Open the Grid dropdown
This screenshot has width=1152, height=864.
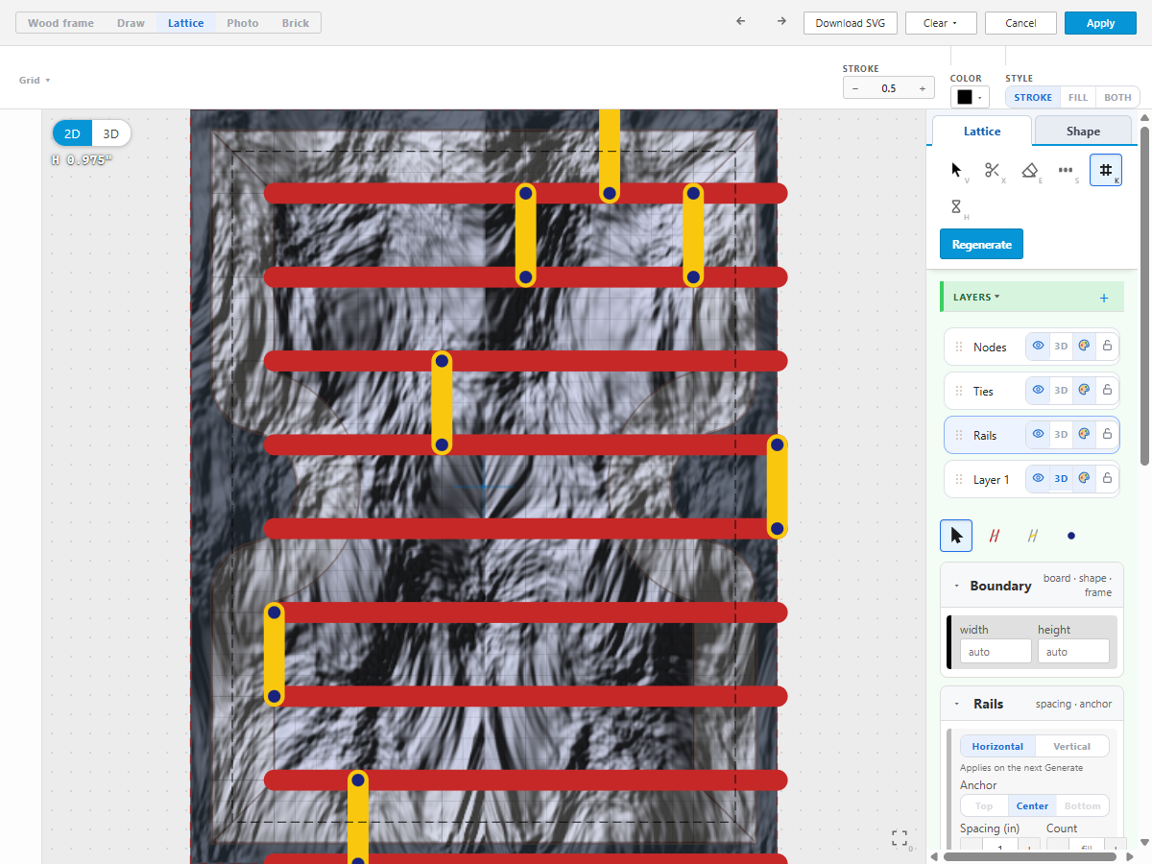point(35,81)
